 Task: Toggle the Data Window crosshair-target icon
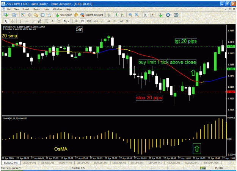coord(30,15)
